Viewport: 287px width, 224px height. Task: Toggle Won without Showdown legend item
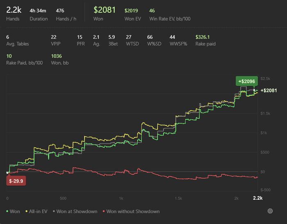click(x=131, y=211)
